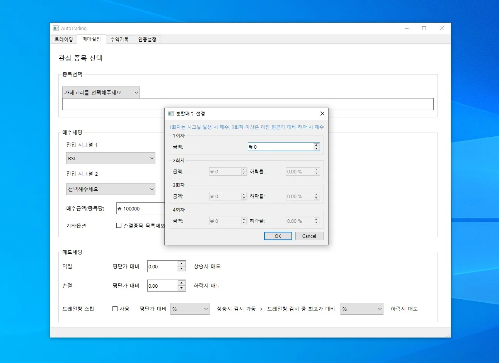The image size is (499, 363).
Task: Click the window resize grip corner
Action: [448, 335]
